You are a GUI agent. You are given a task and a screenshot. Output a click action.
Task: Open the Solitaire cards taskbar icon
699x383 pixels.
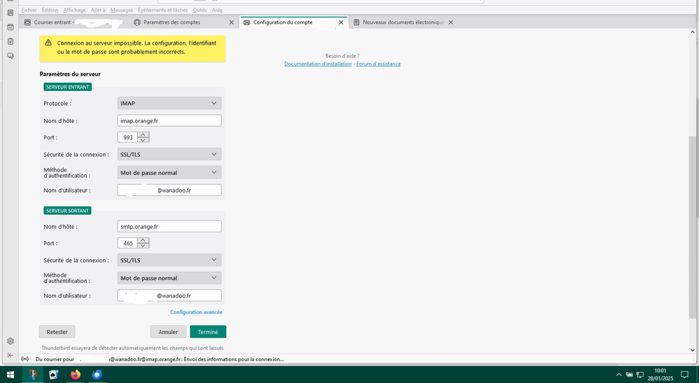coord(54,375)
